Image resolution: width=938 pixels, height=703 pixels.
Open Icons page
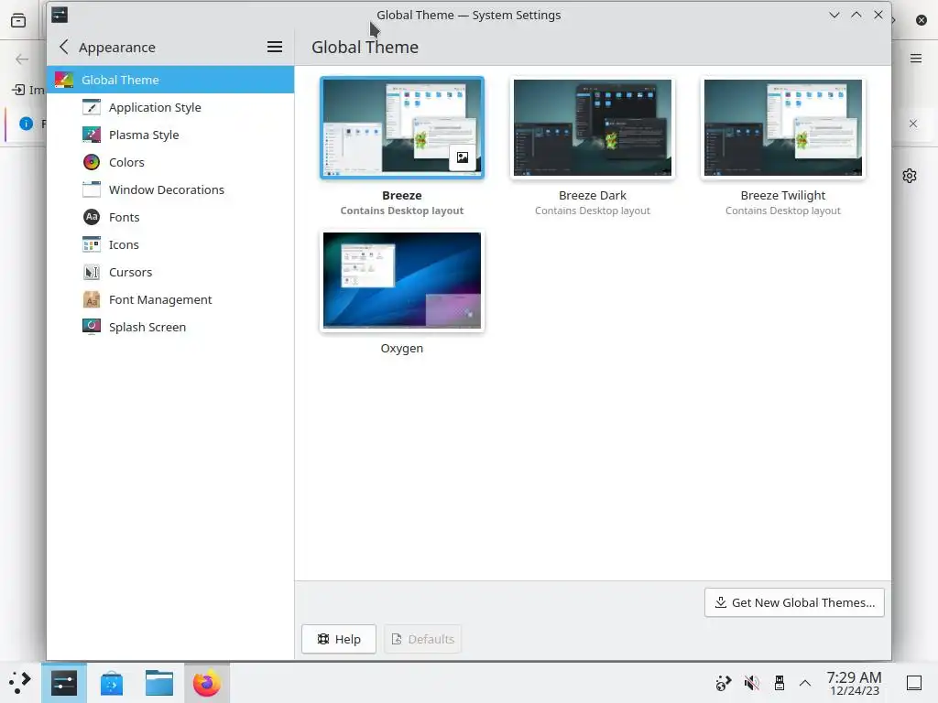pos(170,245)
